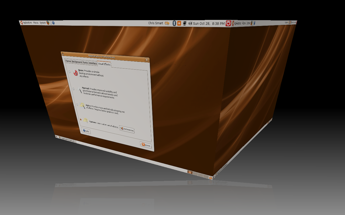Click the Close button at the dialog bottom
This screenshot has width=345, height=215.
point(146,145)
